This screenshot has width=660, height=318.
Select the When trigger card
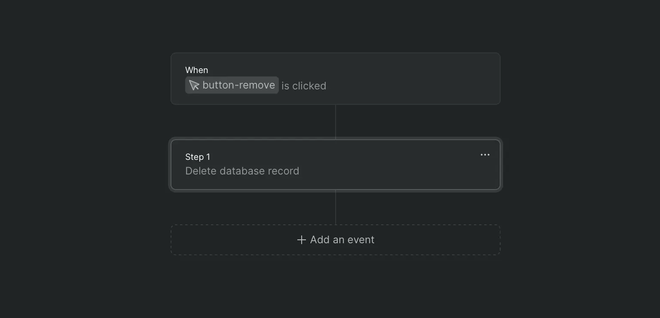point(336,79)
